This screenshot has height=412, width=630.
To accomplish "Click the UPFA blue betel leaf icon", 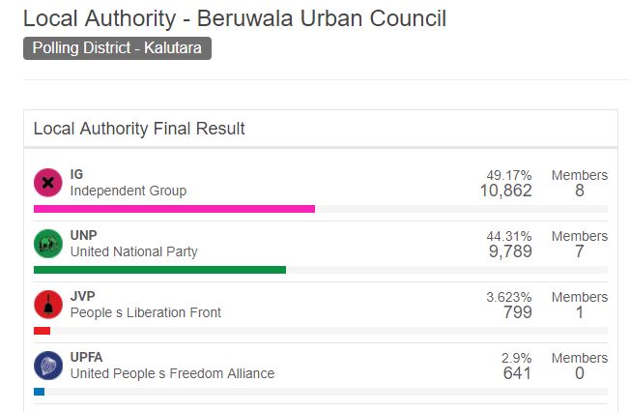I will pos(48,366).
